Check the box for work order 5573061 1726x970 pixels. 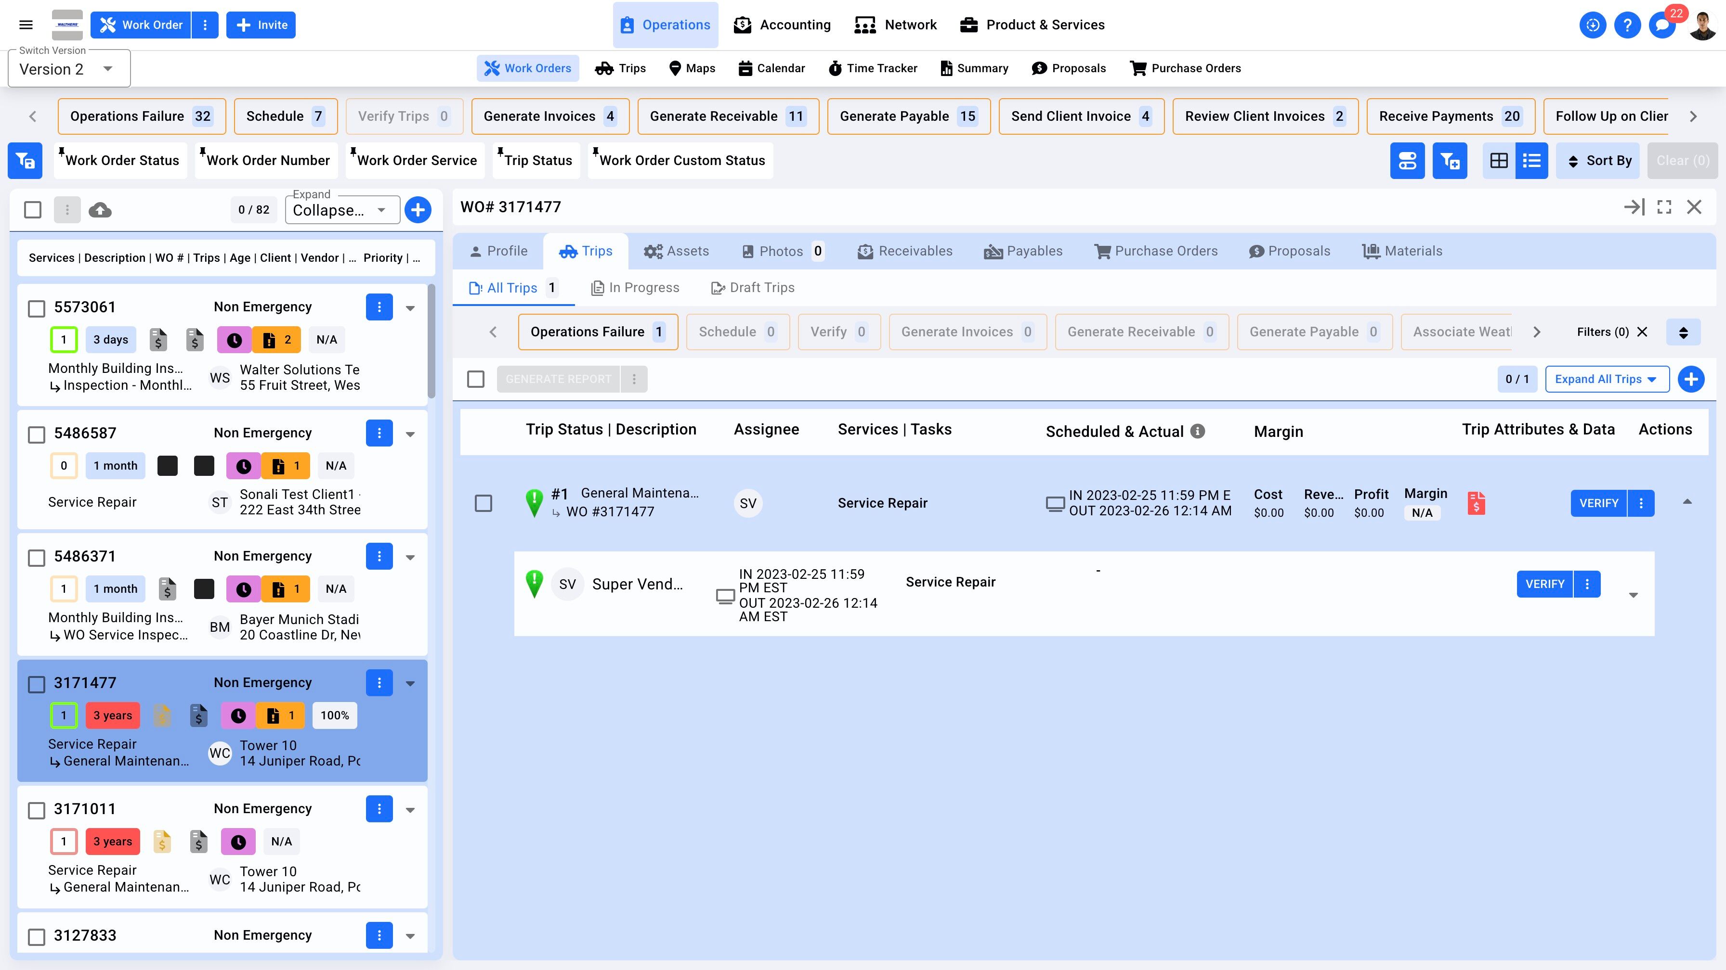pyautogui.click(x=37, y=308)
